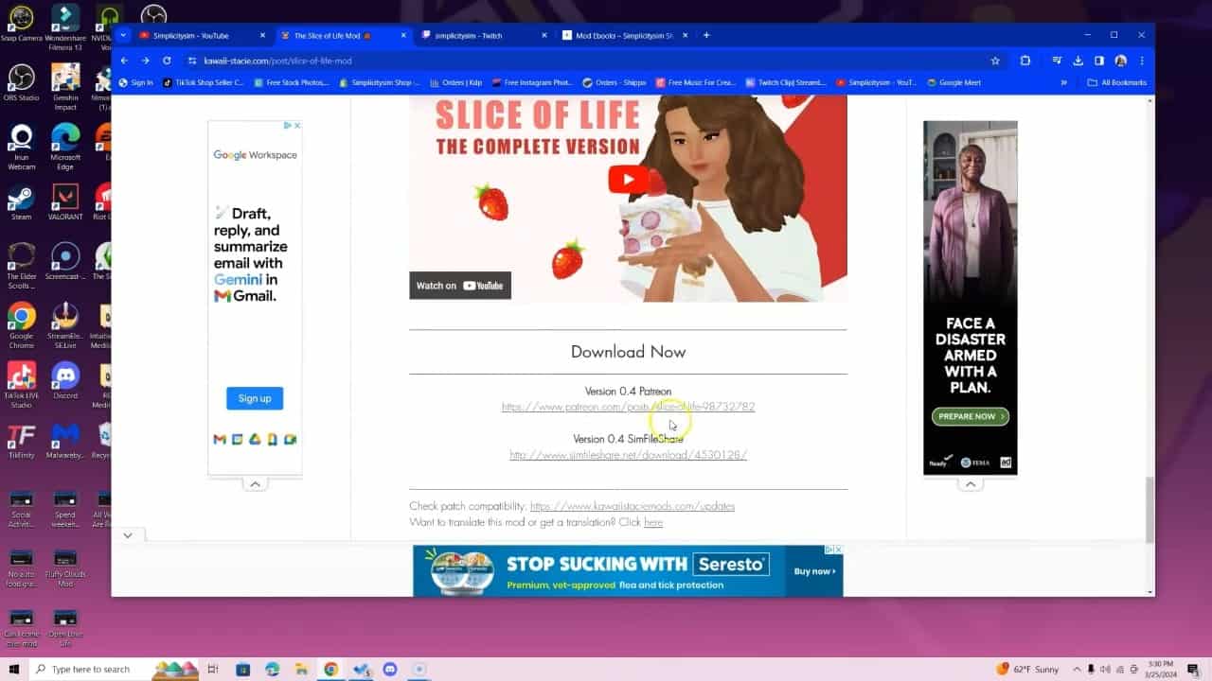Viewport: 1212px width, 681px height.
Task: Open Free Stock Photos bookmark
Action: [292, 82]
